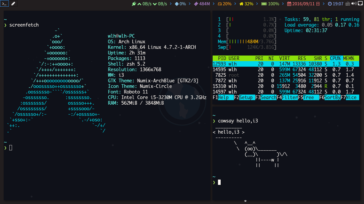The height and width of the screenshot is (204, 364).
Task: Click the PRI column header in htop
Action: (259, 58)
